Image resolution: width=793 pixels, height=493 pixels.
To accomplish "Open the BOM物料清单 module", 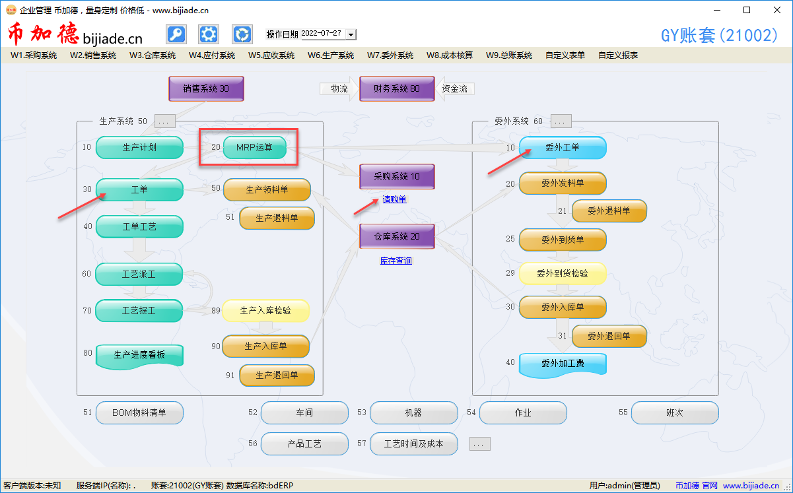I will coord(139,412).
